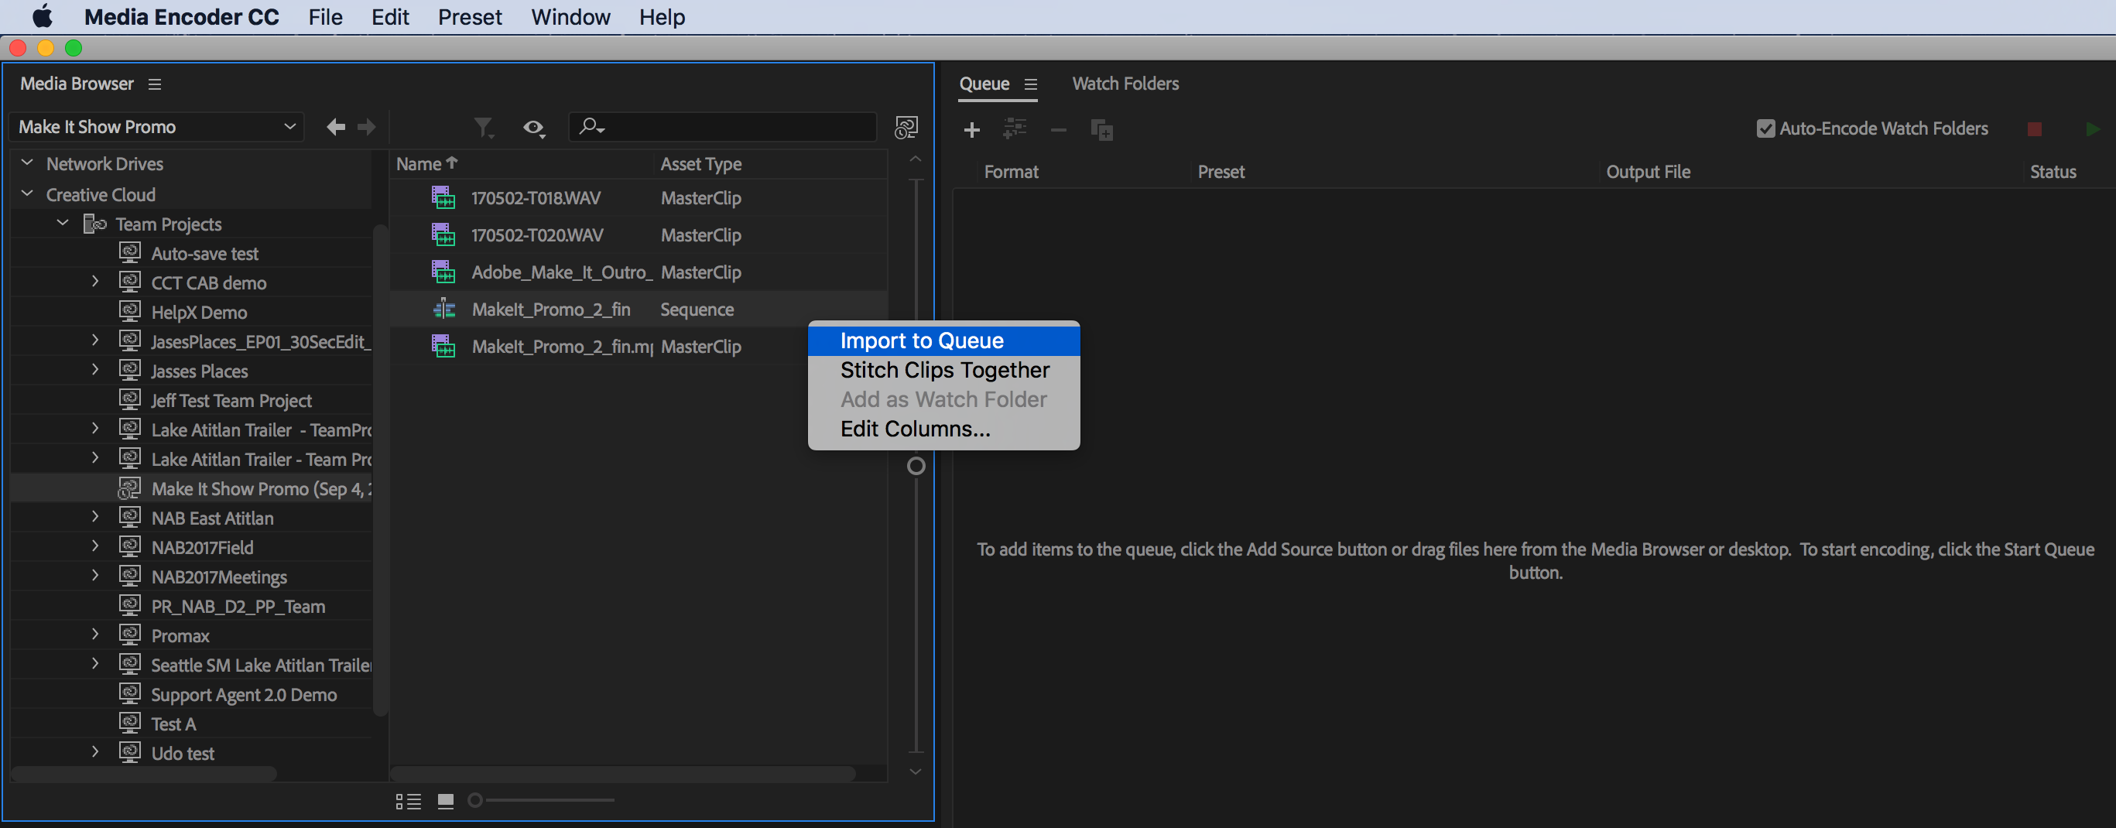Click the Add Source plus icon

point(972,130)
